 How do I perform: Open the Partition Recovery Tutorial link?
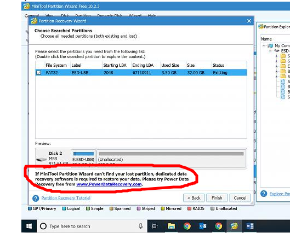point(66,198)
